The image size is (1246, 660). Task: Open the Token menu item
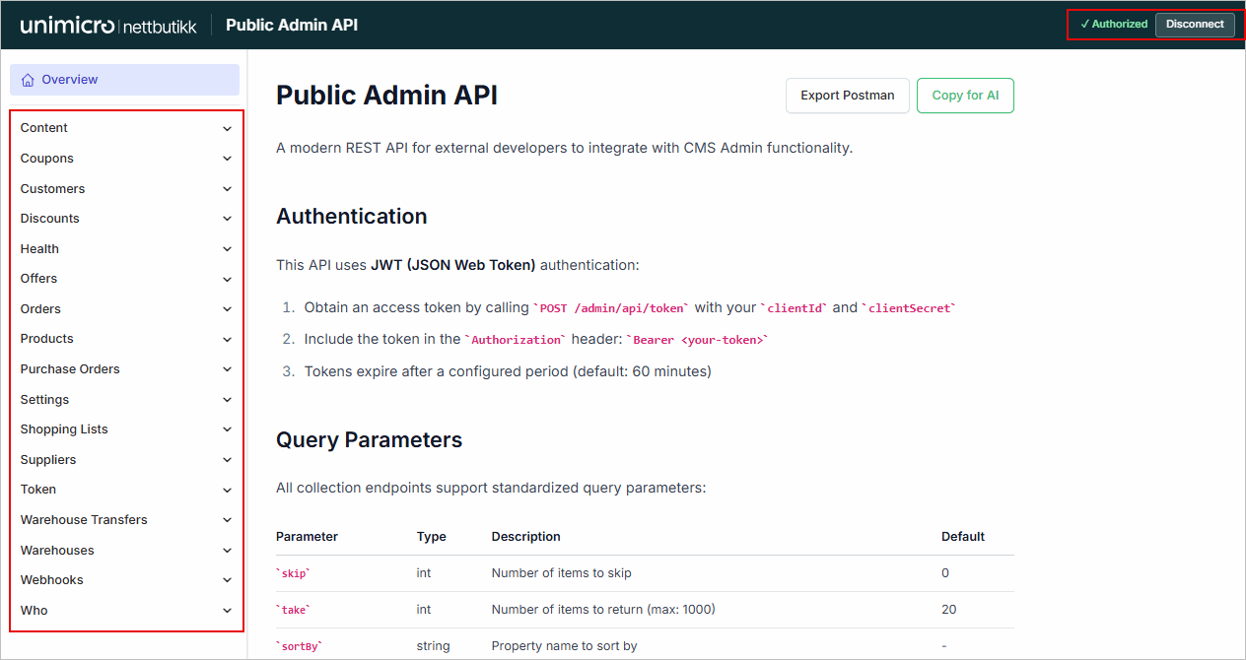click(125, 490)
